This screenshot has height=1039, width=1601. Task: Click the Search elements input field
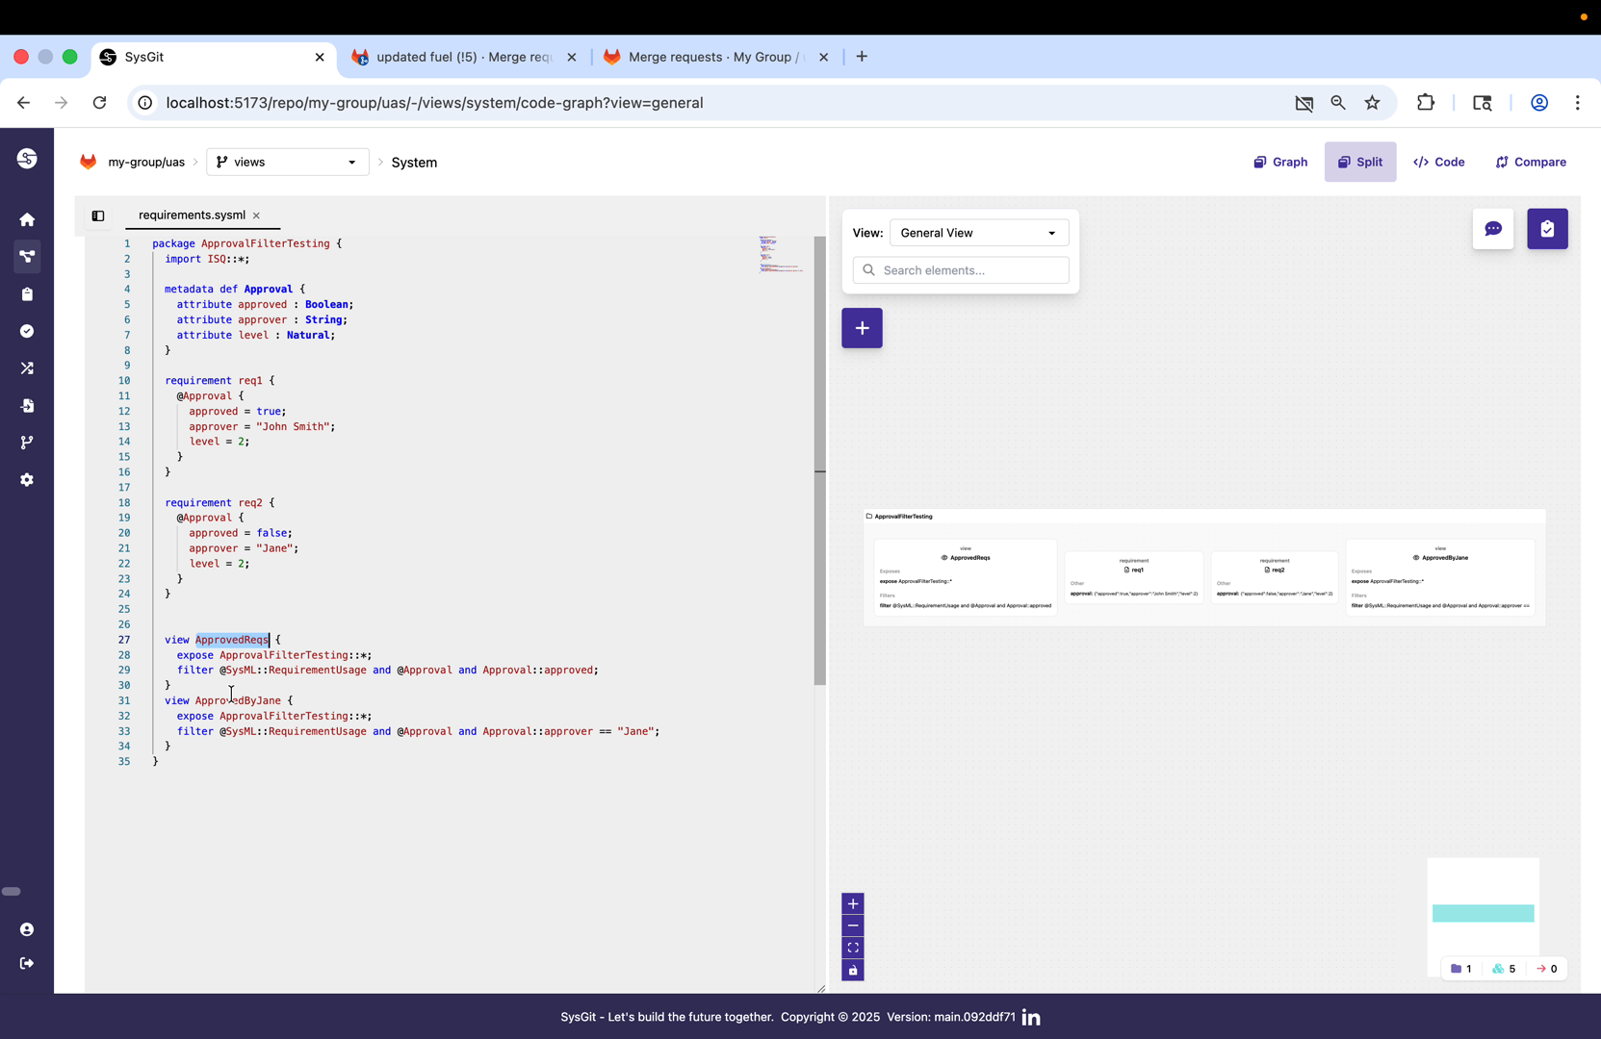[960, 270]
